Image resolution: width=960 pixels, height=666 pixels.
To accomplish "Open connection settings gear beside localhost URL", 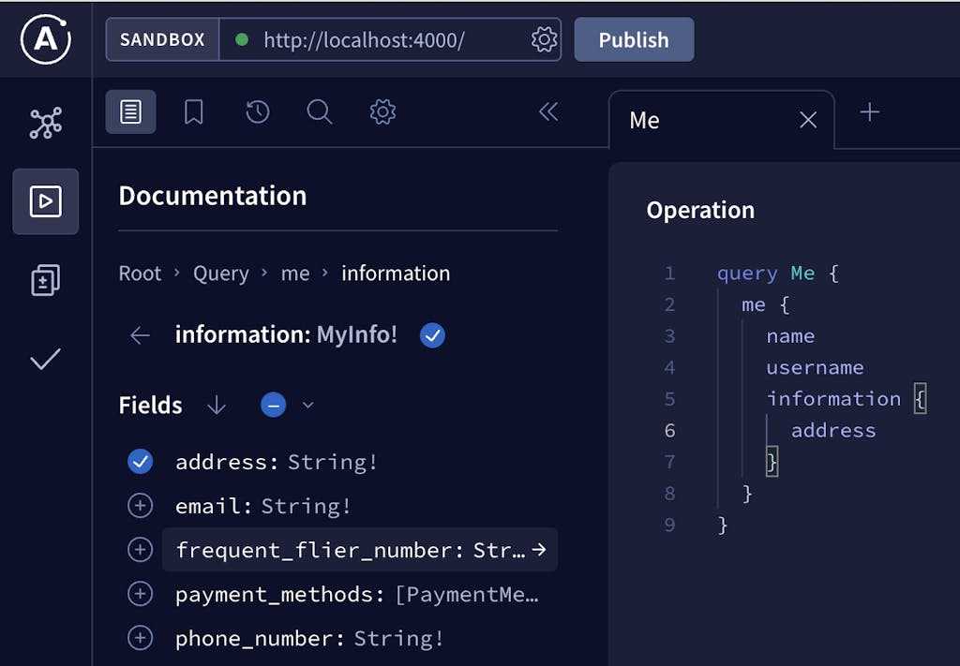I will (x=544, y=39).
